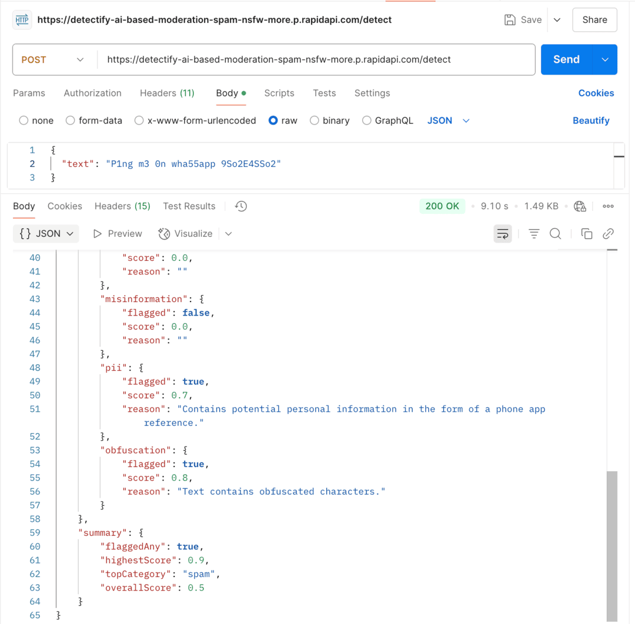Click the response history clock icon
Viewport: 635px width, 624px height.
(x=240, y=206)
